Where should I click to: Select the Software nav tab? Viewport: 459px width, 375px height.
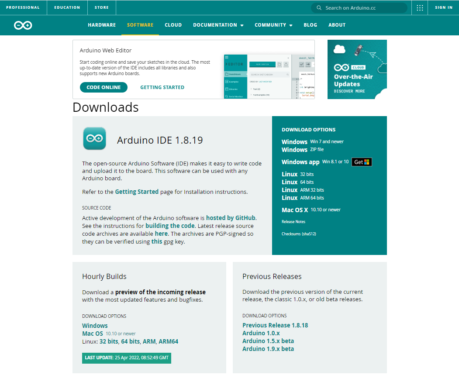coord(140,25)
